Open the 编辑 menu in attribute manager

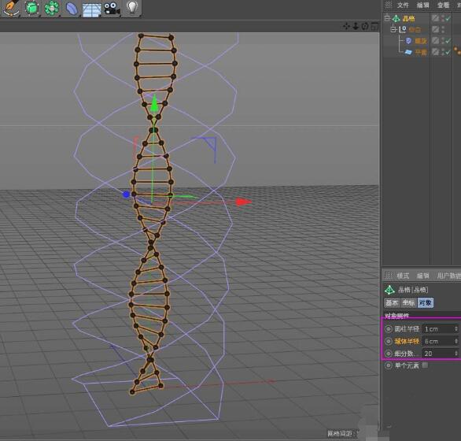pos(422,276)
